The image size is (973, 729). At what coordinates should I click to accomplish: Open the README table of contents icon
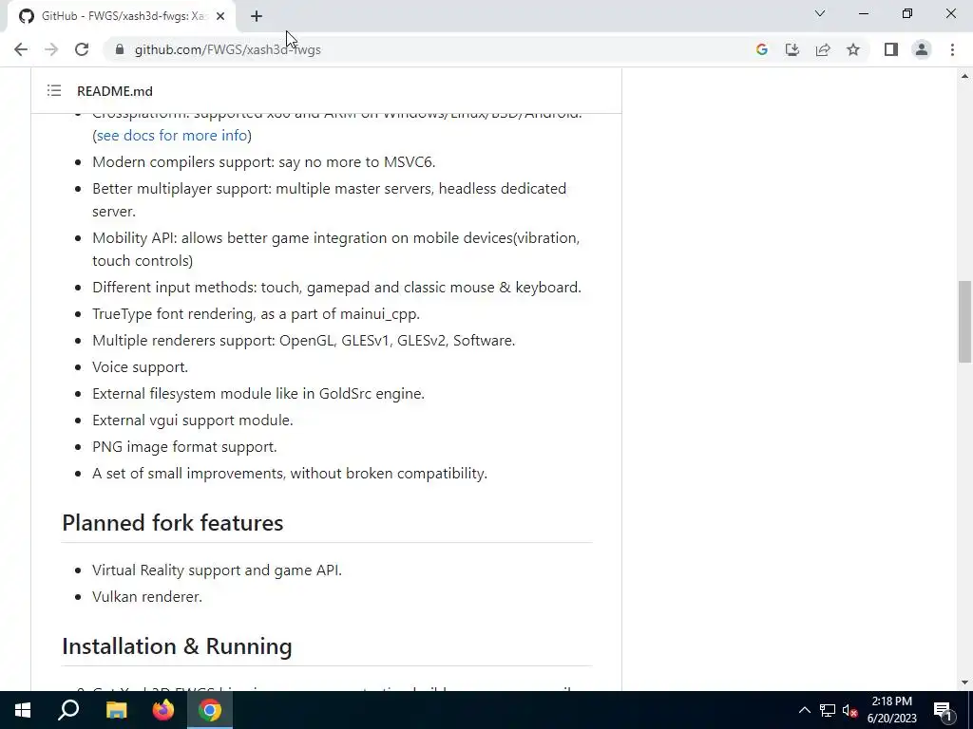tap(54, 91)
